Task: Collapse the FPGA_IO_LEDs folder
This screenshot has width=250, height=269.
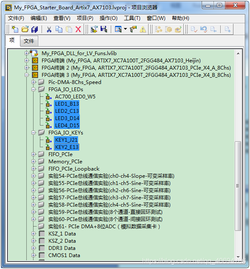Action: [x=34, y=89]
